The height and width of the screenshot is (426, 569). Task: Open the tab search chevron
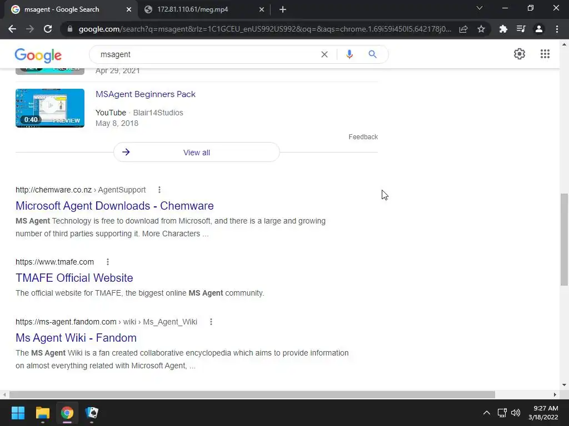[480, 8]
